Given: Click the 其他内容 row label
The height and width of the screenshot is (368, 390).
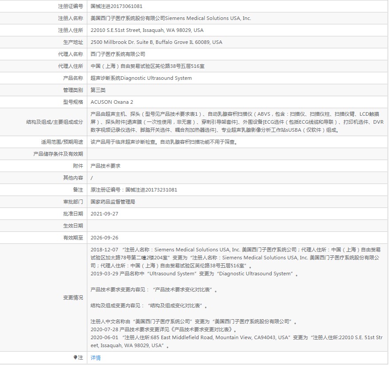Looking at the screenshot, I should click(73, 178).
